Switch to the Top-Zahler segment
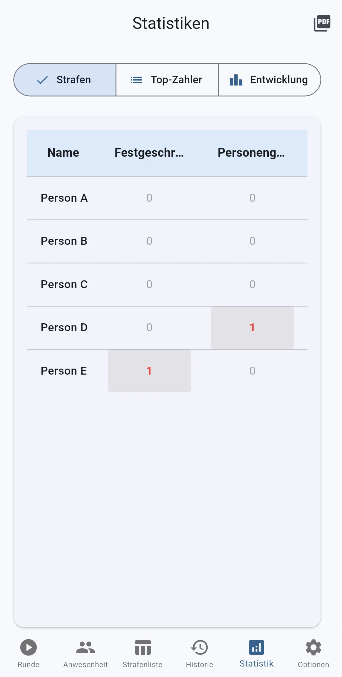The width and height of the screenshot is (342, 677). (167, 80)
